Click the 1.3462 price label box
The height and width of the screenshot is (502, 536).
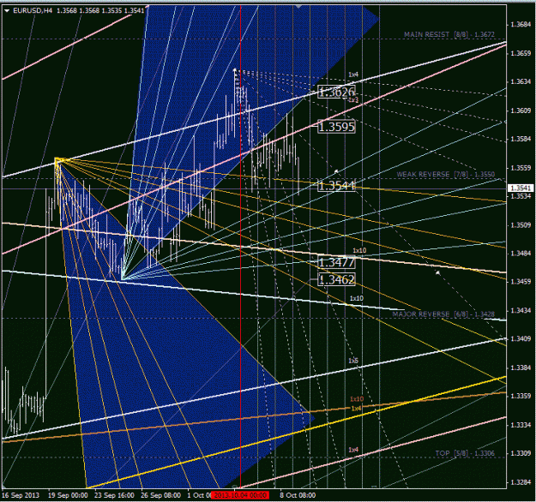pyautogui.click(x=336, y=279)
